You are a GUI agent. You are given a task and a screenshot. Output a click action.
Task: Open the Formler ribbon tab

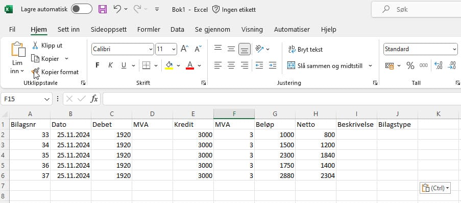149,30
